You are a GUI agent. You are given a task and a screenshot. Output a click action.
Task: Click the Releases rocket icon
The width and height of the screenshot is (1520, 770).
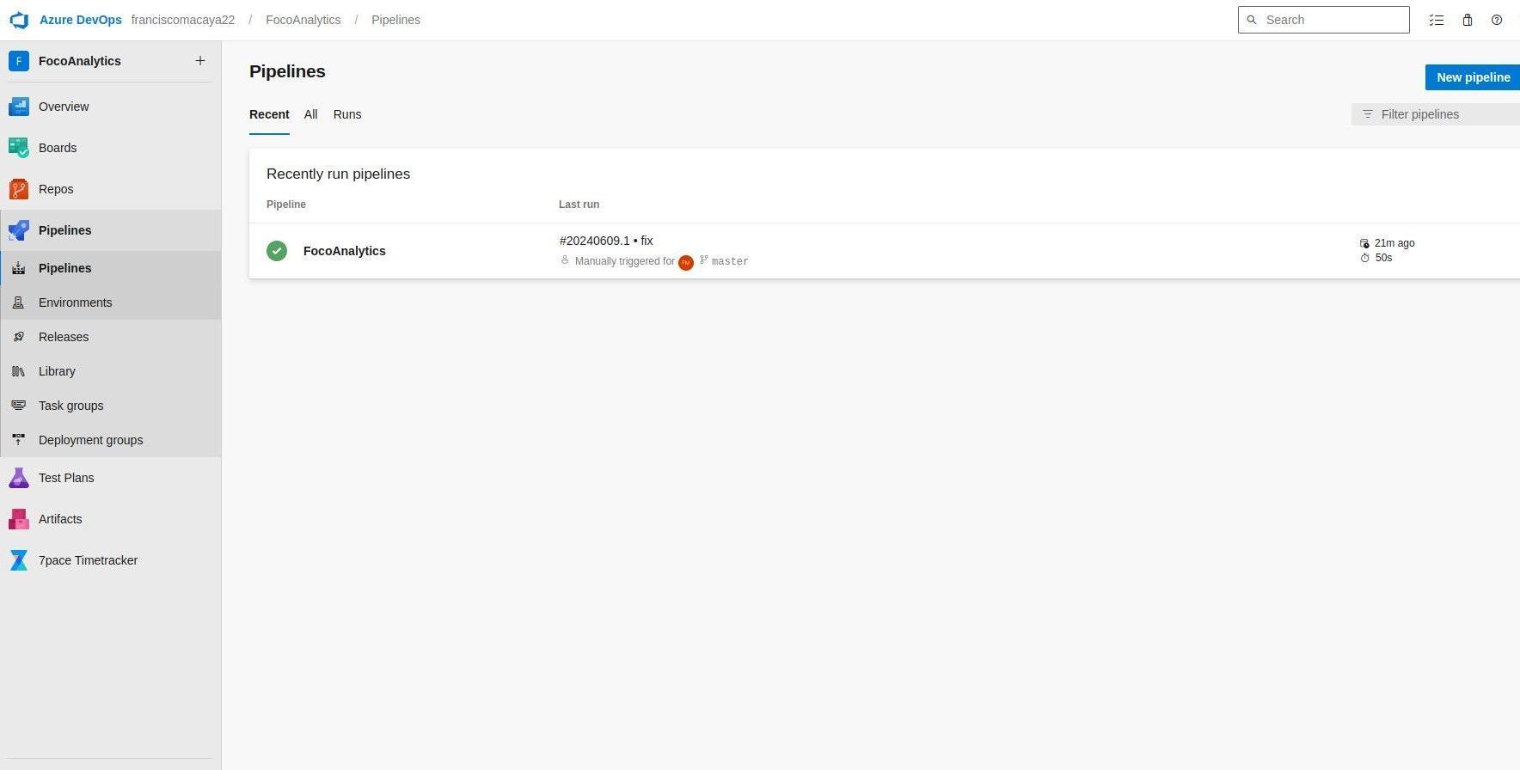point(18,337)
